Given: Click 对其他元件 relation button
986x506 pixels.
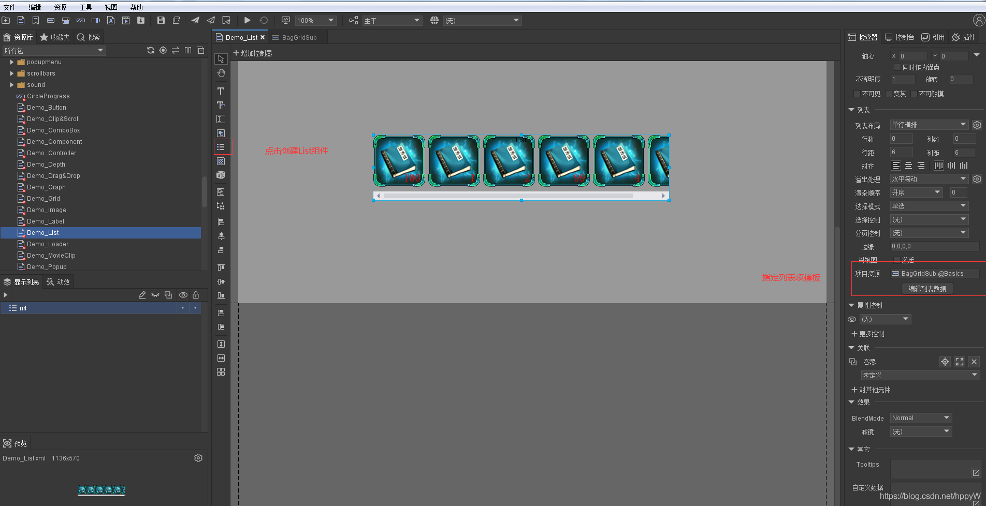Looking at the screenshot, I should tap(871, 390).
